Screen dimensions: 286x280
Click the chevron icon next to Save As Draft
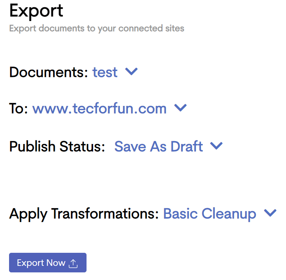pyautogui.click(x=216, y=146)
